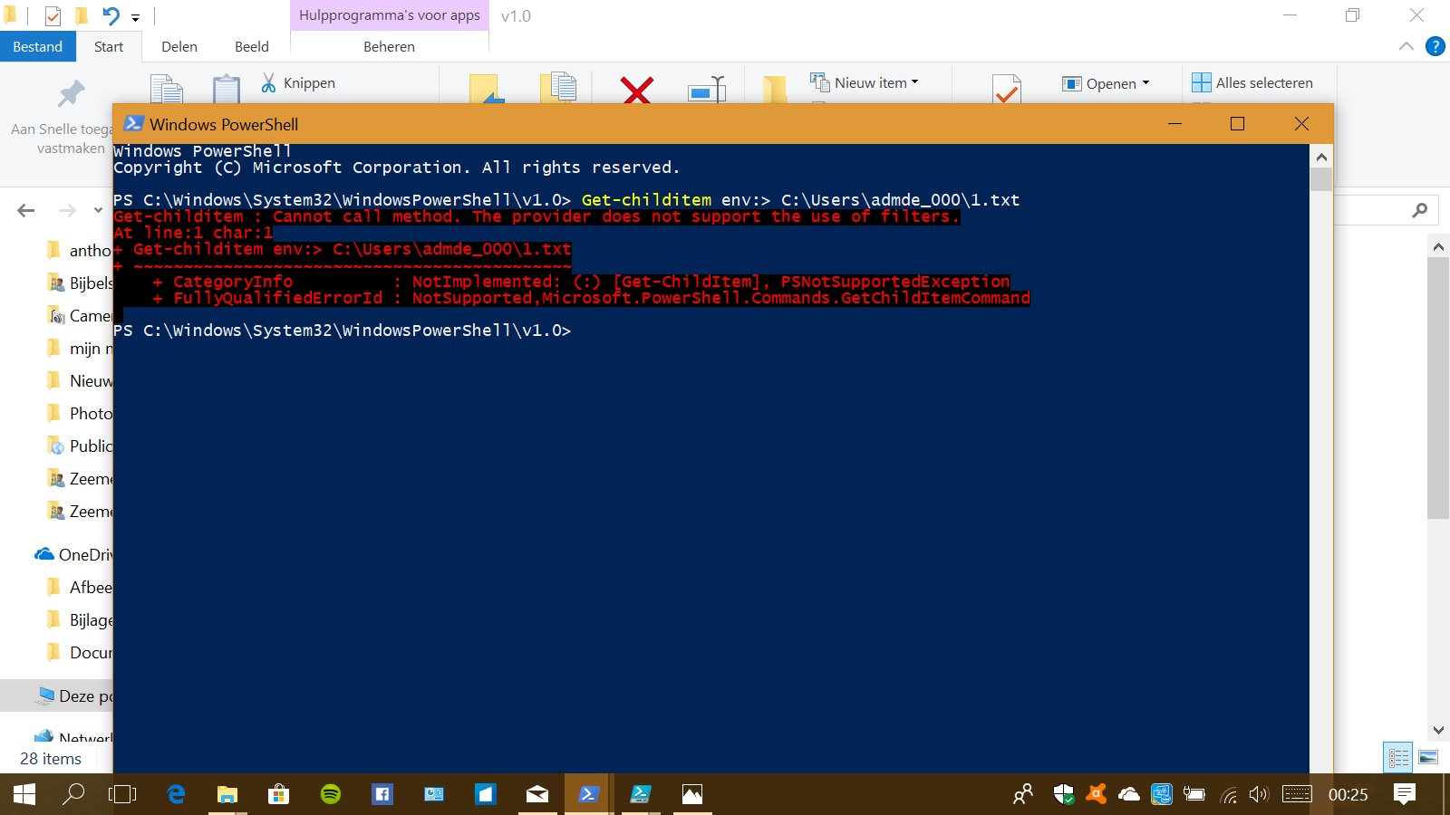Image resolution: width=1450 pixels, height=815 pixels.
Task: Click Alles selecteren in Explorer ribbon
Action: click(x=1252, y=82)
